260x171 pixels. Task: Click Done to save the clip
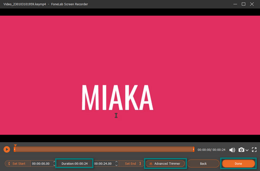(238, 163)
